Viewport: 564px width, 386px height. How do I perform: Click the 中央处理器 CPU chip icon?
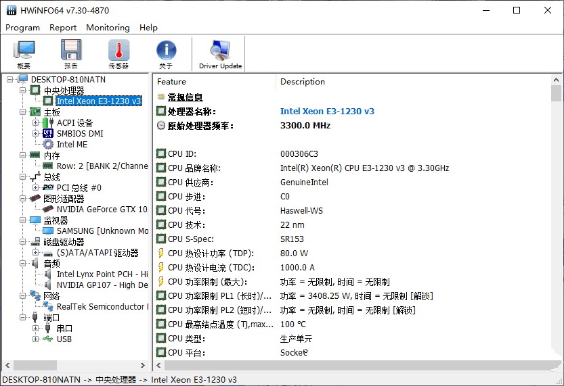[x=35, y=90]
